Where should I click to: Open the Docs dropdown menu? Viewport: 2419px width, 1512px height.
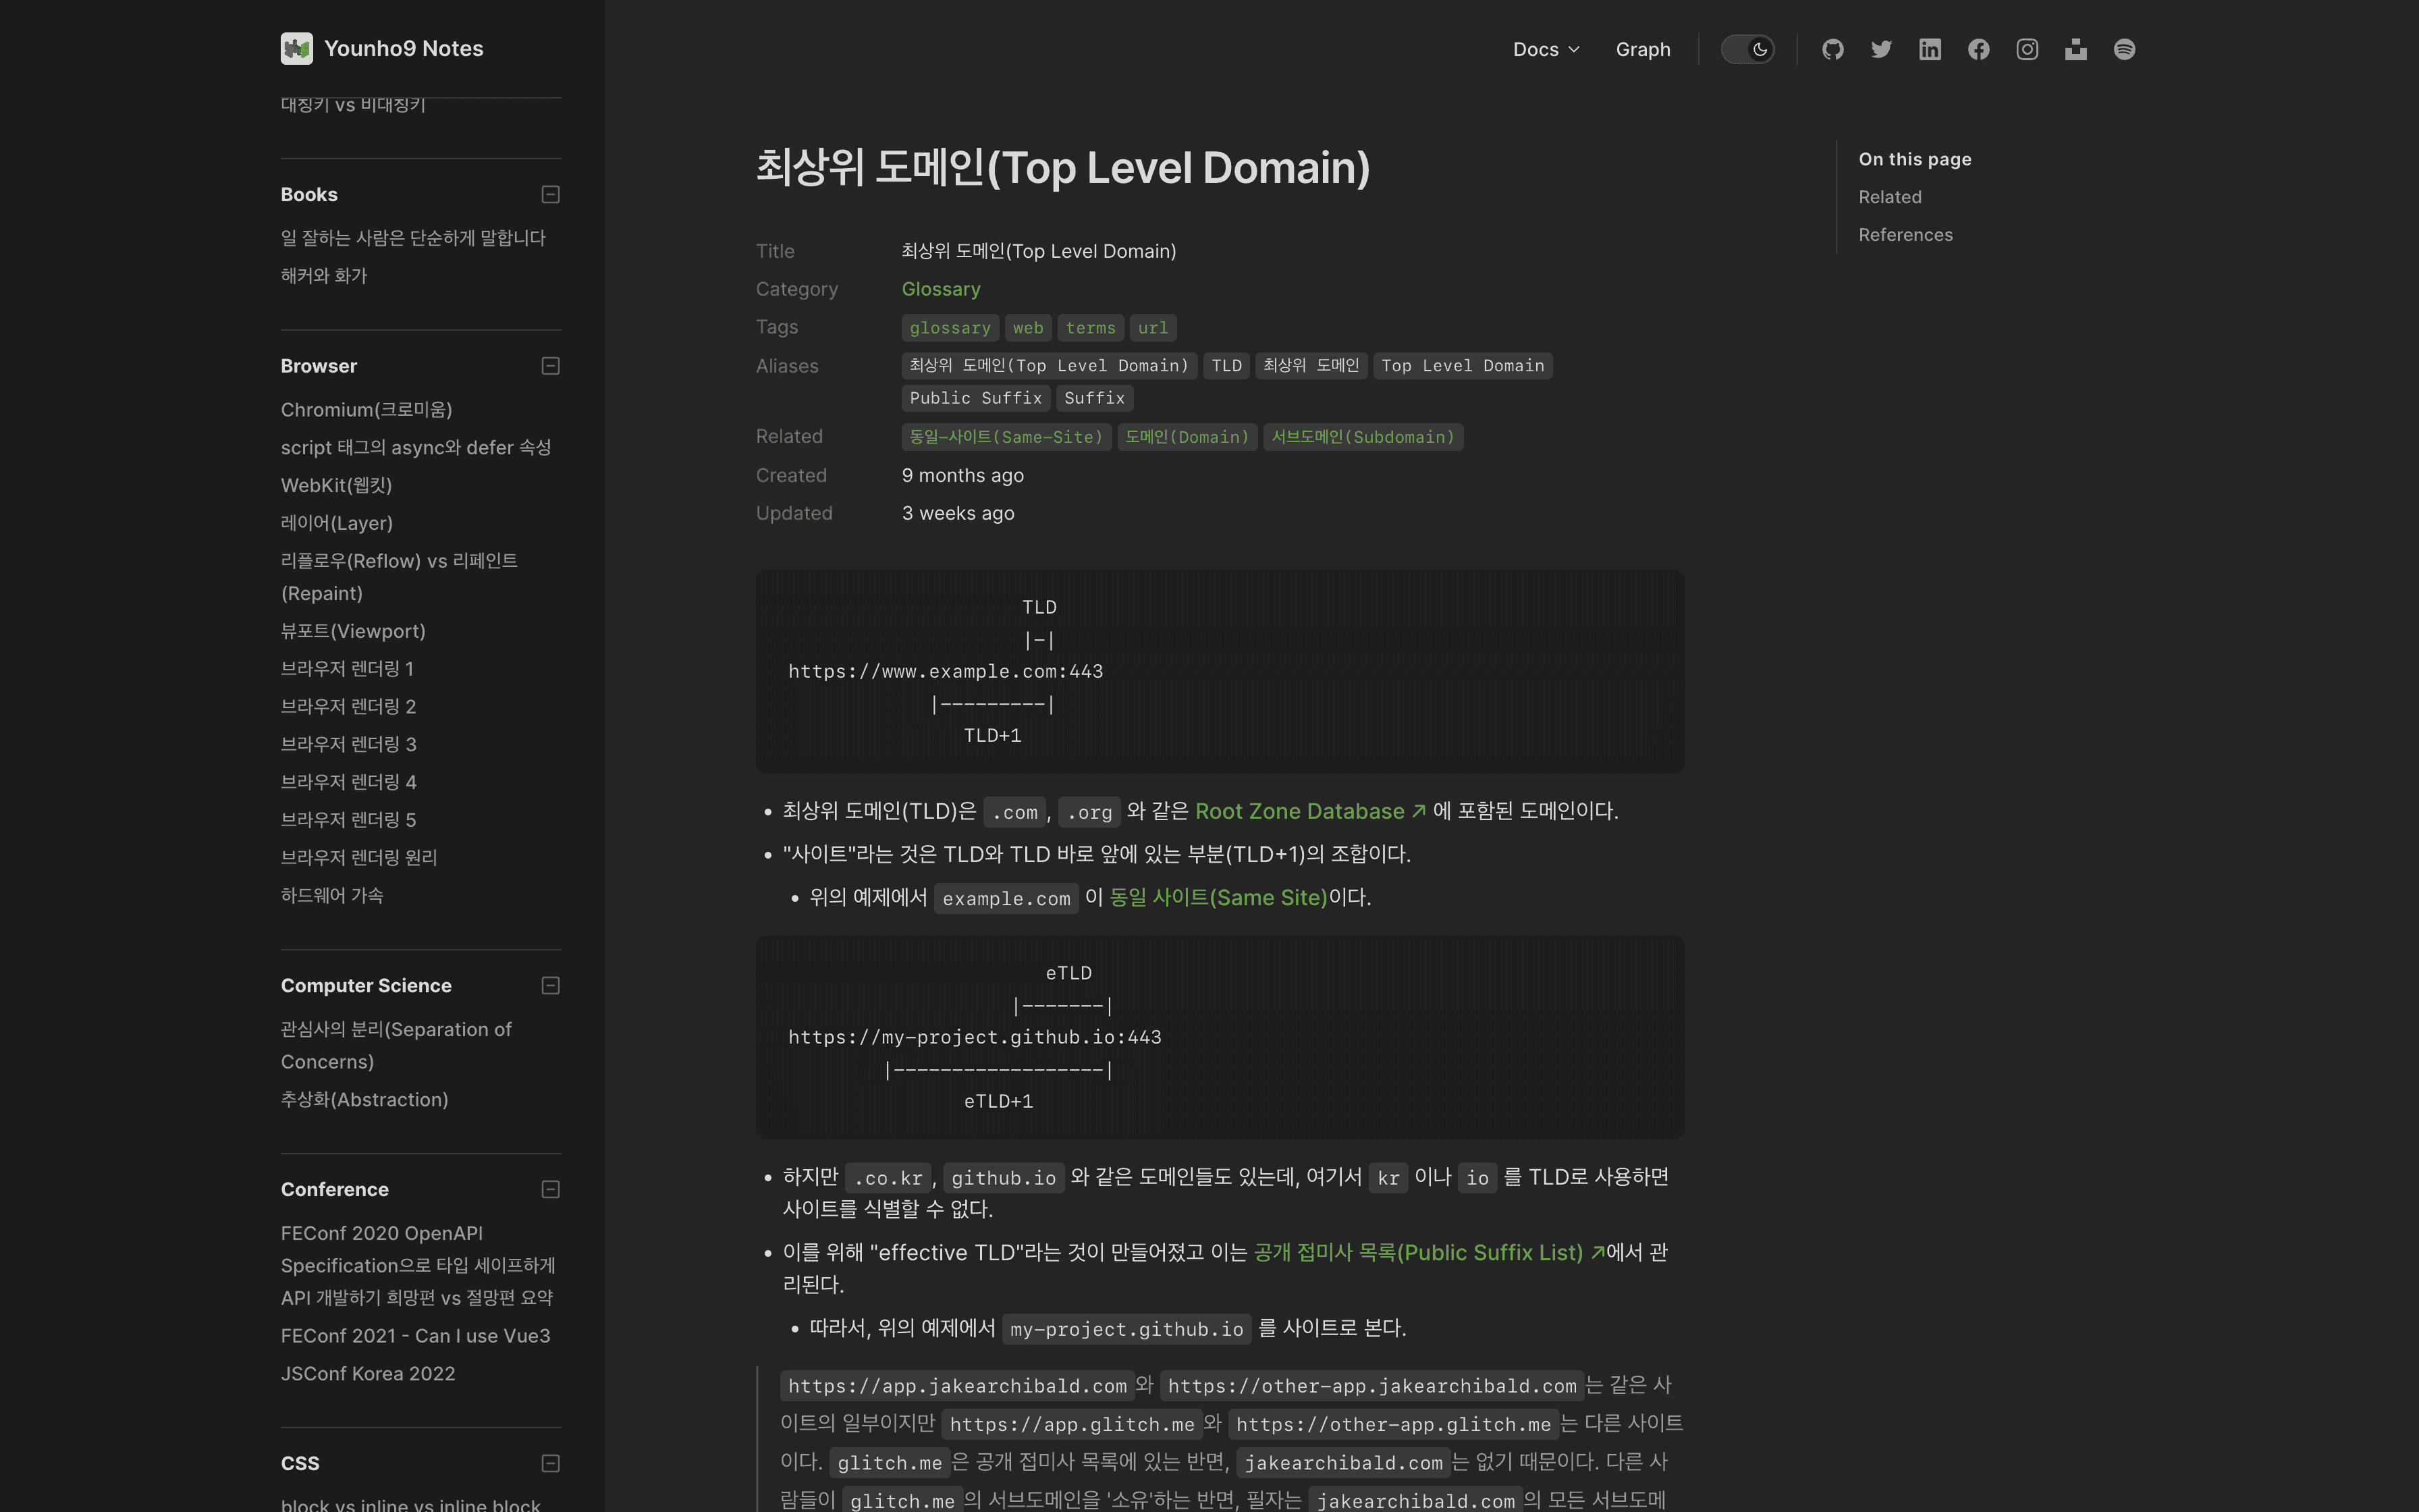pos(1546,49)
